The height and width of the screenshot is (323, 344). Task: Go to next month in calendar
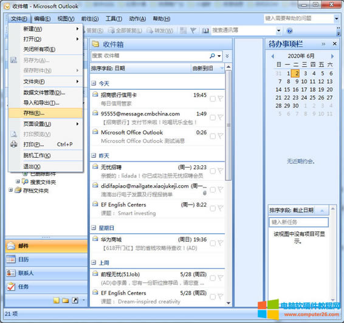coord(332,56)
